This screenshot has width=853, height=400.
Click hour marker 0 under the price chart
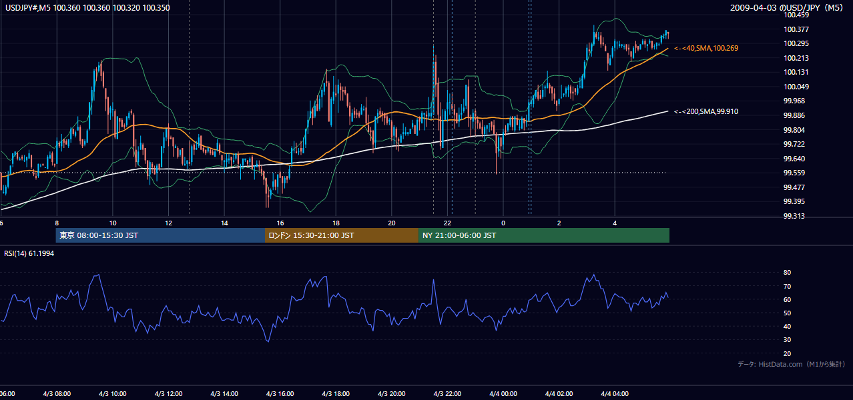click(503, 223)
